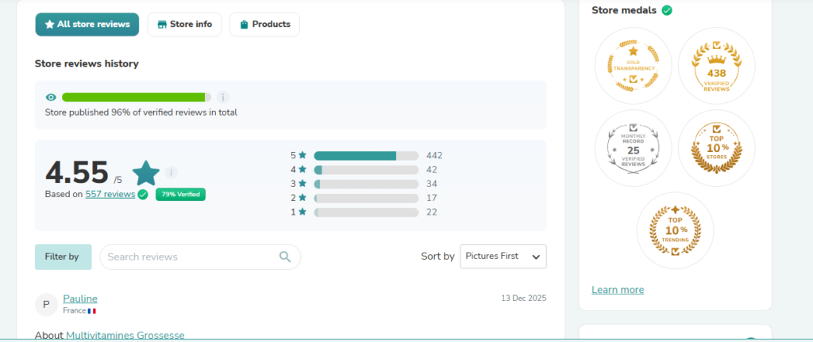The height and width of the screenshot is (342, 813).
Task: Open the Monthly Record 25 reviews medal
Action: click(633, 148)
